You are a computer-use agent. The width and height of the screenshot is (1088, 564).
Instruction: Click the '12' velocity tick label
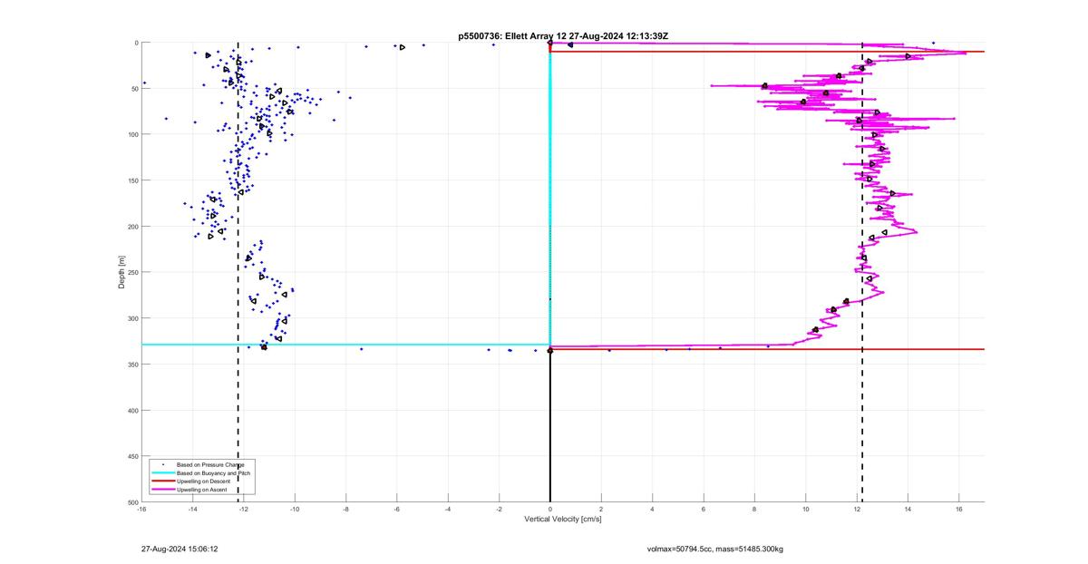(x=857, y=510)
